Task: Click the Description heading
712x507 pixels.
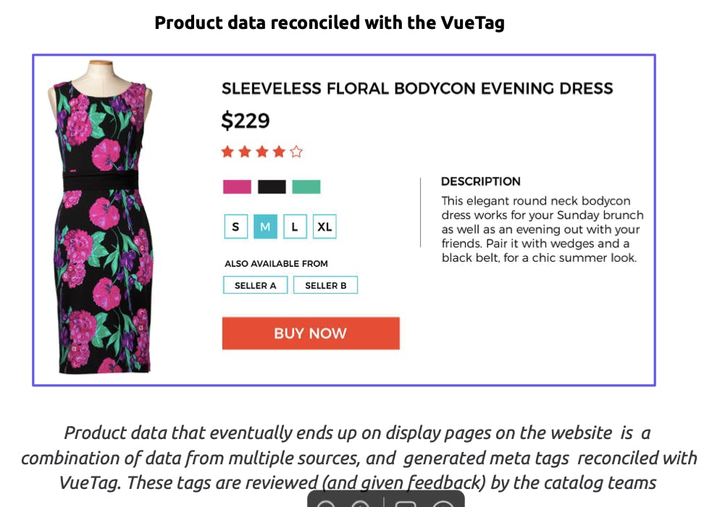Action: pyautogui.click(x=481, y=182)
